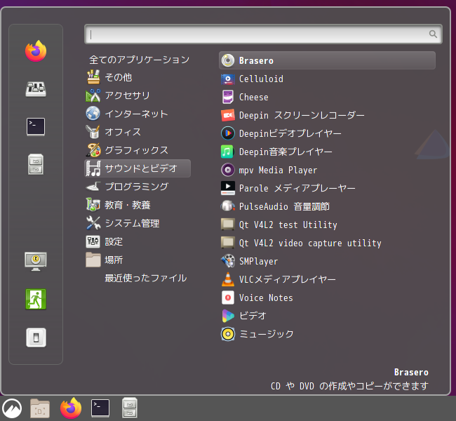This screenshot has height=421, width=456.
Task: Open the settings mixer icon in the favorites sidebar
Action: pos(36,88)
